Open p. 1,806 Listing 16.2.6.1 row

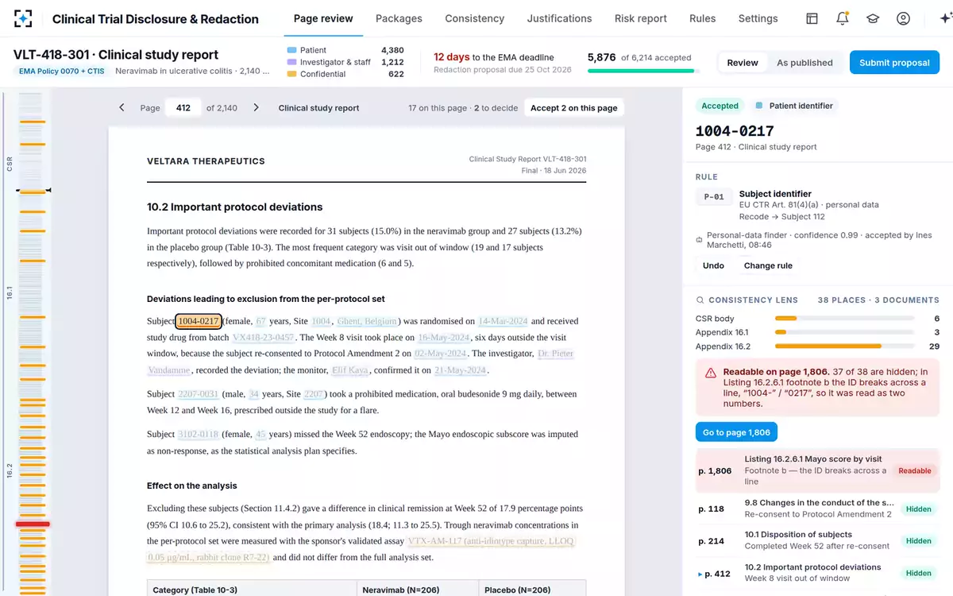click(817, 470)
